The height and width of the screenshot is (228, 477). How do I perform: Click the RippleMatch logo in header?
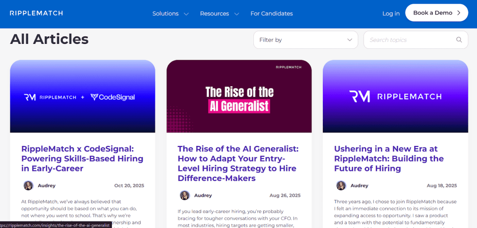[x=36, y=13]
